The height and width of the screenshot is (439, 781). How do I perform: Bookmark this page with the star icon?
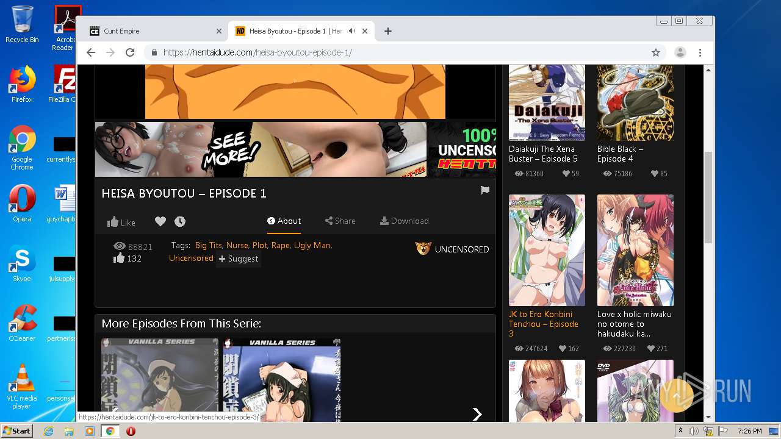656,52
